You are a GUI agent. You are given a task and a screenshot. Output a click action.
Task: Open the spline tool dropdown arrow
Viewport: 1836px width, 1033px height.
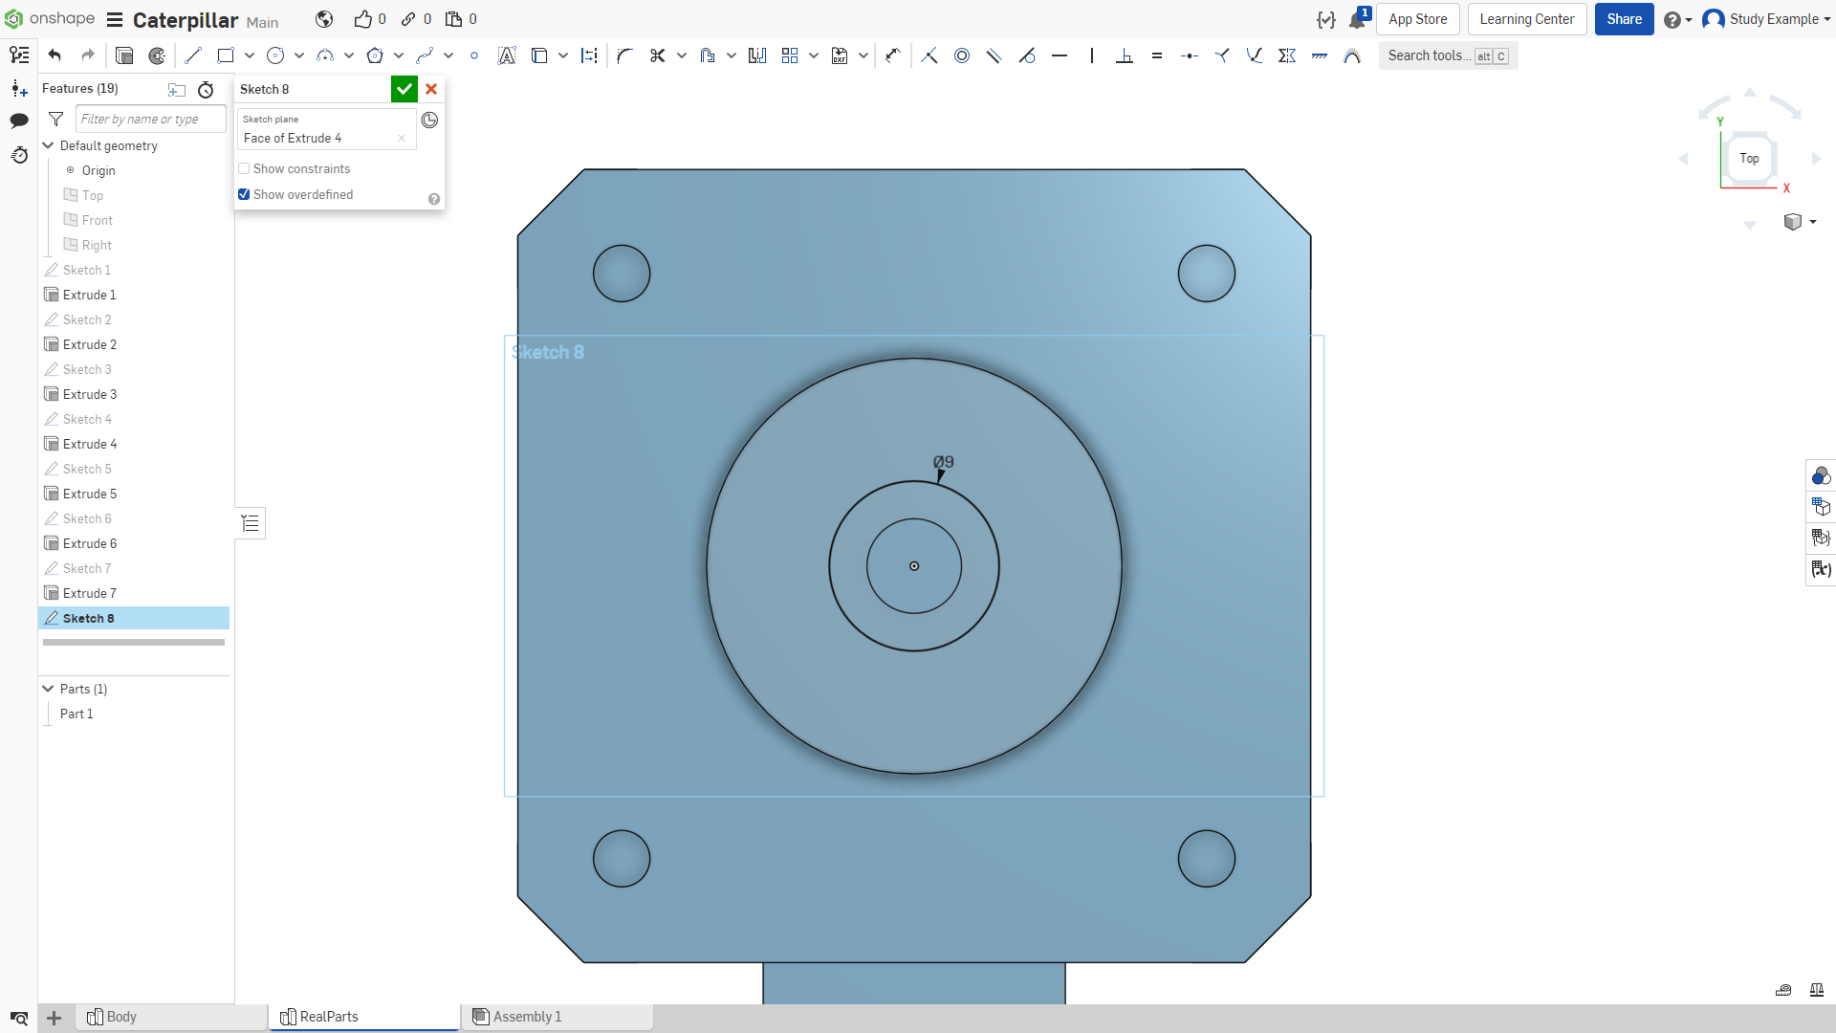click(448, 55)
